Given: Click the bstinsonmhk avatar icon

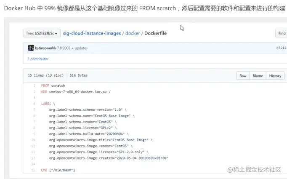Looking at the screenshot, I should point(31,48).
